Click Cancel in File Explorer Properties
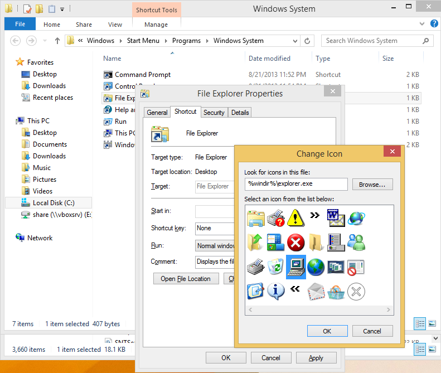Screen dimensions: 441x373 click(271, 358)
